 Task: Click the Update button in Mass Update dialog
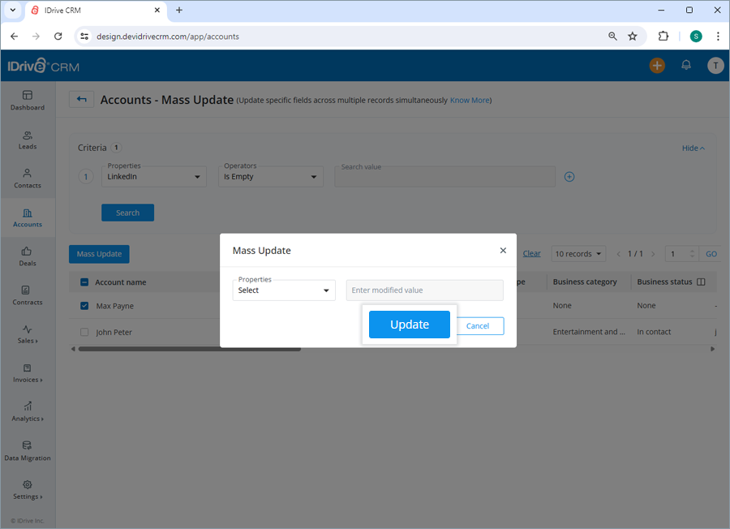(x=410, y=324)
